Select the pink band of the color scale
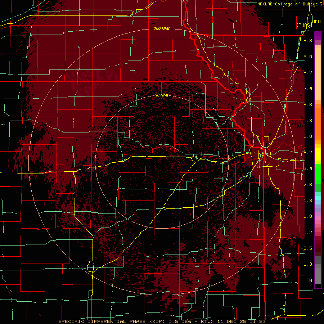 [x=318, y=218]
